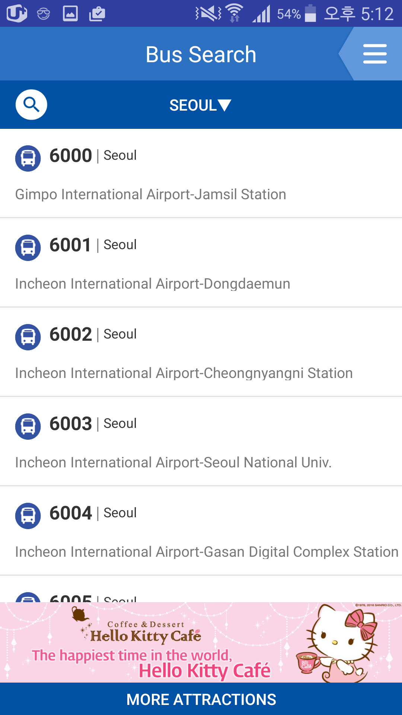Select Incheon Airport-Seoul National Univ. route

pyautogui.click(x=173, y=463)
